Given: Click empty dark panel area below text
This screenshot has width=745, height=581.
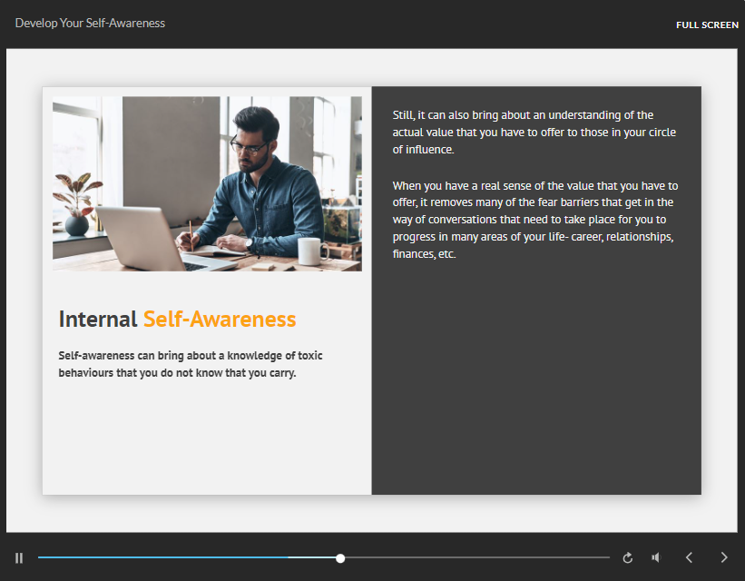Looking at the screenshot, I should click(535, 390).
